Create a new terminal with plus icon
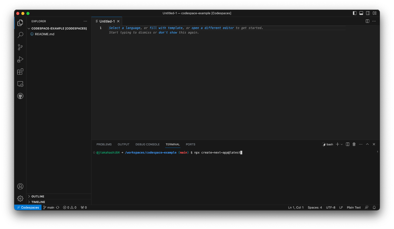This screenshot has height=229, width=394. pyautogui.click(x=337, y=144)
